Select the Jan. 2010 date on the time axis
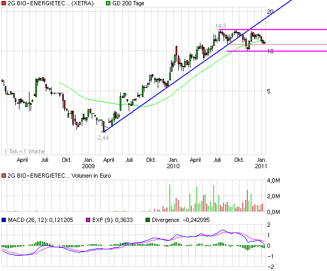 (174, 162)
